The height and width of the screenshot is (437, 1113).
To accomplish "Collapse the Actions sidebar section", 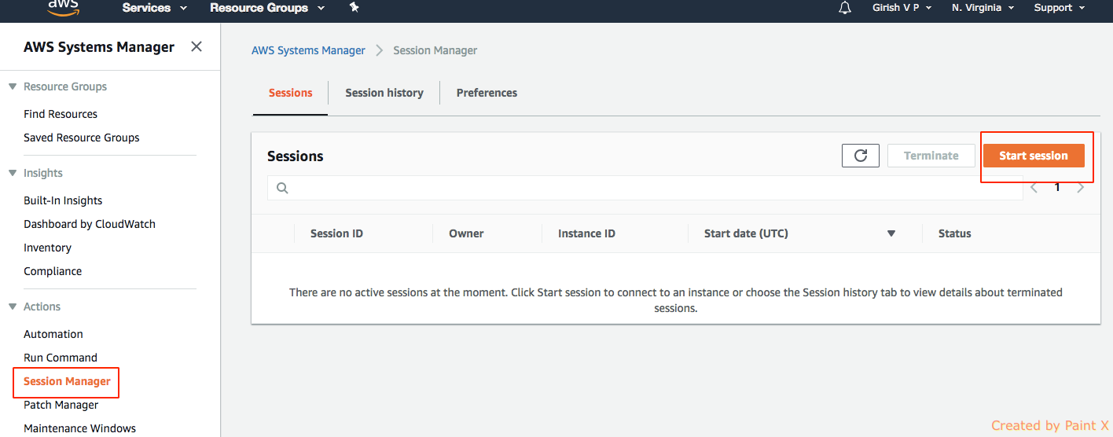I will pos(13,307).
